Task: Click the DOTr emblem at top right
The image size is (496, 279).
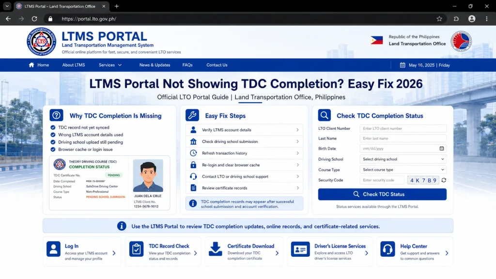Action: pos(461,41)
